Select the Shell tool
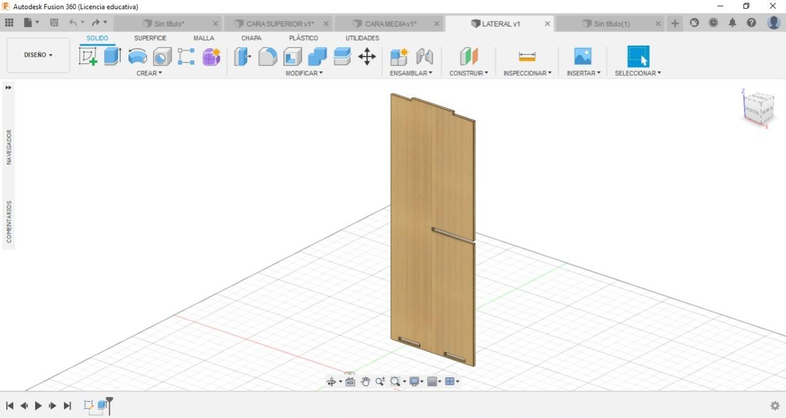 [293, 57]
